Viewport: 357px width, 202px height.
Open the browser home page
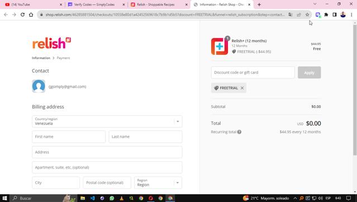click(x=31, y=15)
